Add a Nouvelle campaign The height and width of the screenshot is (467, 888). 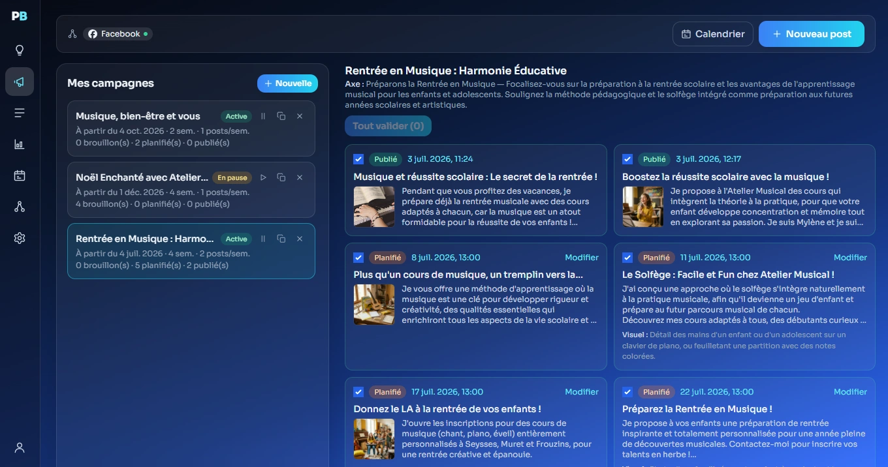[287, 83]
